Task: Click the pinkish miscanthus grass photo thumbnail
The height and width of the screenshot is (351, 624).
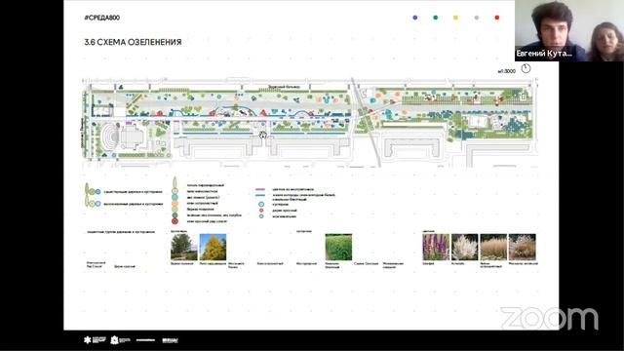Action: (x=523, y=247)
